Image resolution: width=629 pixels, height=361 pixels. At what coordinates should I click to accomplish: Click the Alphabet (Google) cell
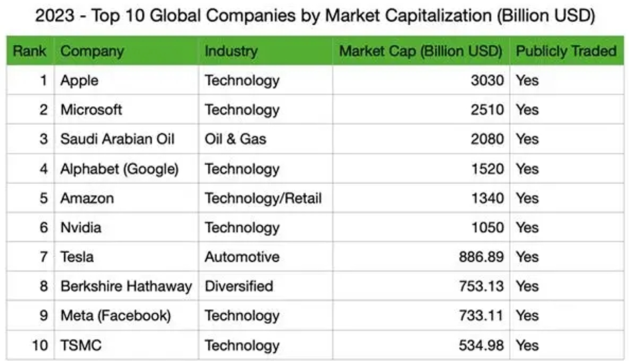click(x=120, y=169)
